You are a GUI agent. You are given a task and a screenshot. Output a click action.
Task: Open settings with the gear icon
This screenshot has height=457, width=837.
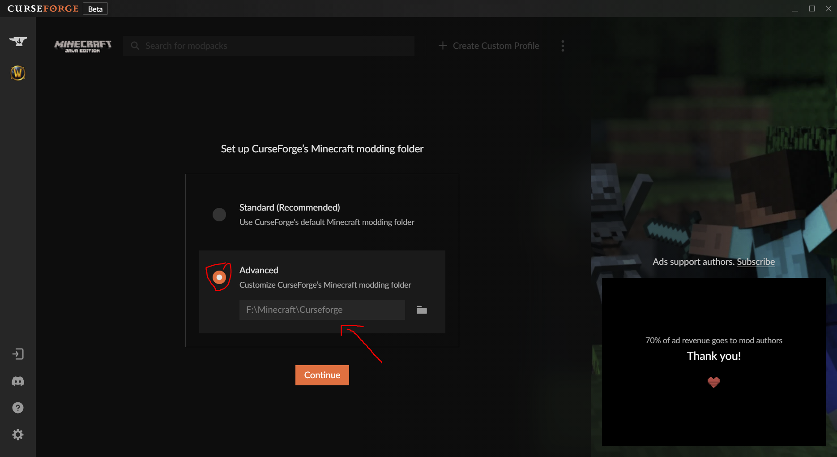(18, 435)
